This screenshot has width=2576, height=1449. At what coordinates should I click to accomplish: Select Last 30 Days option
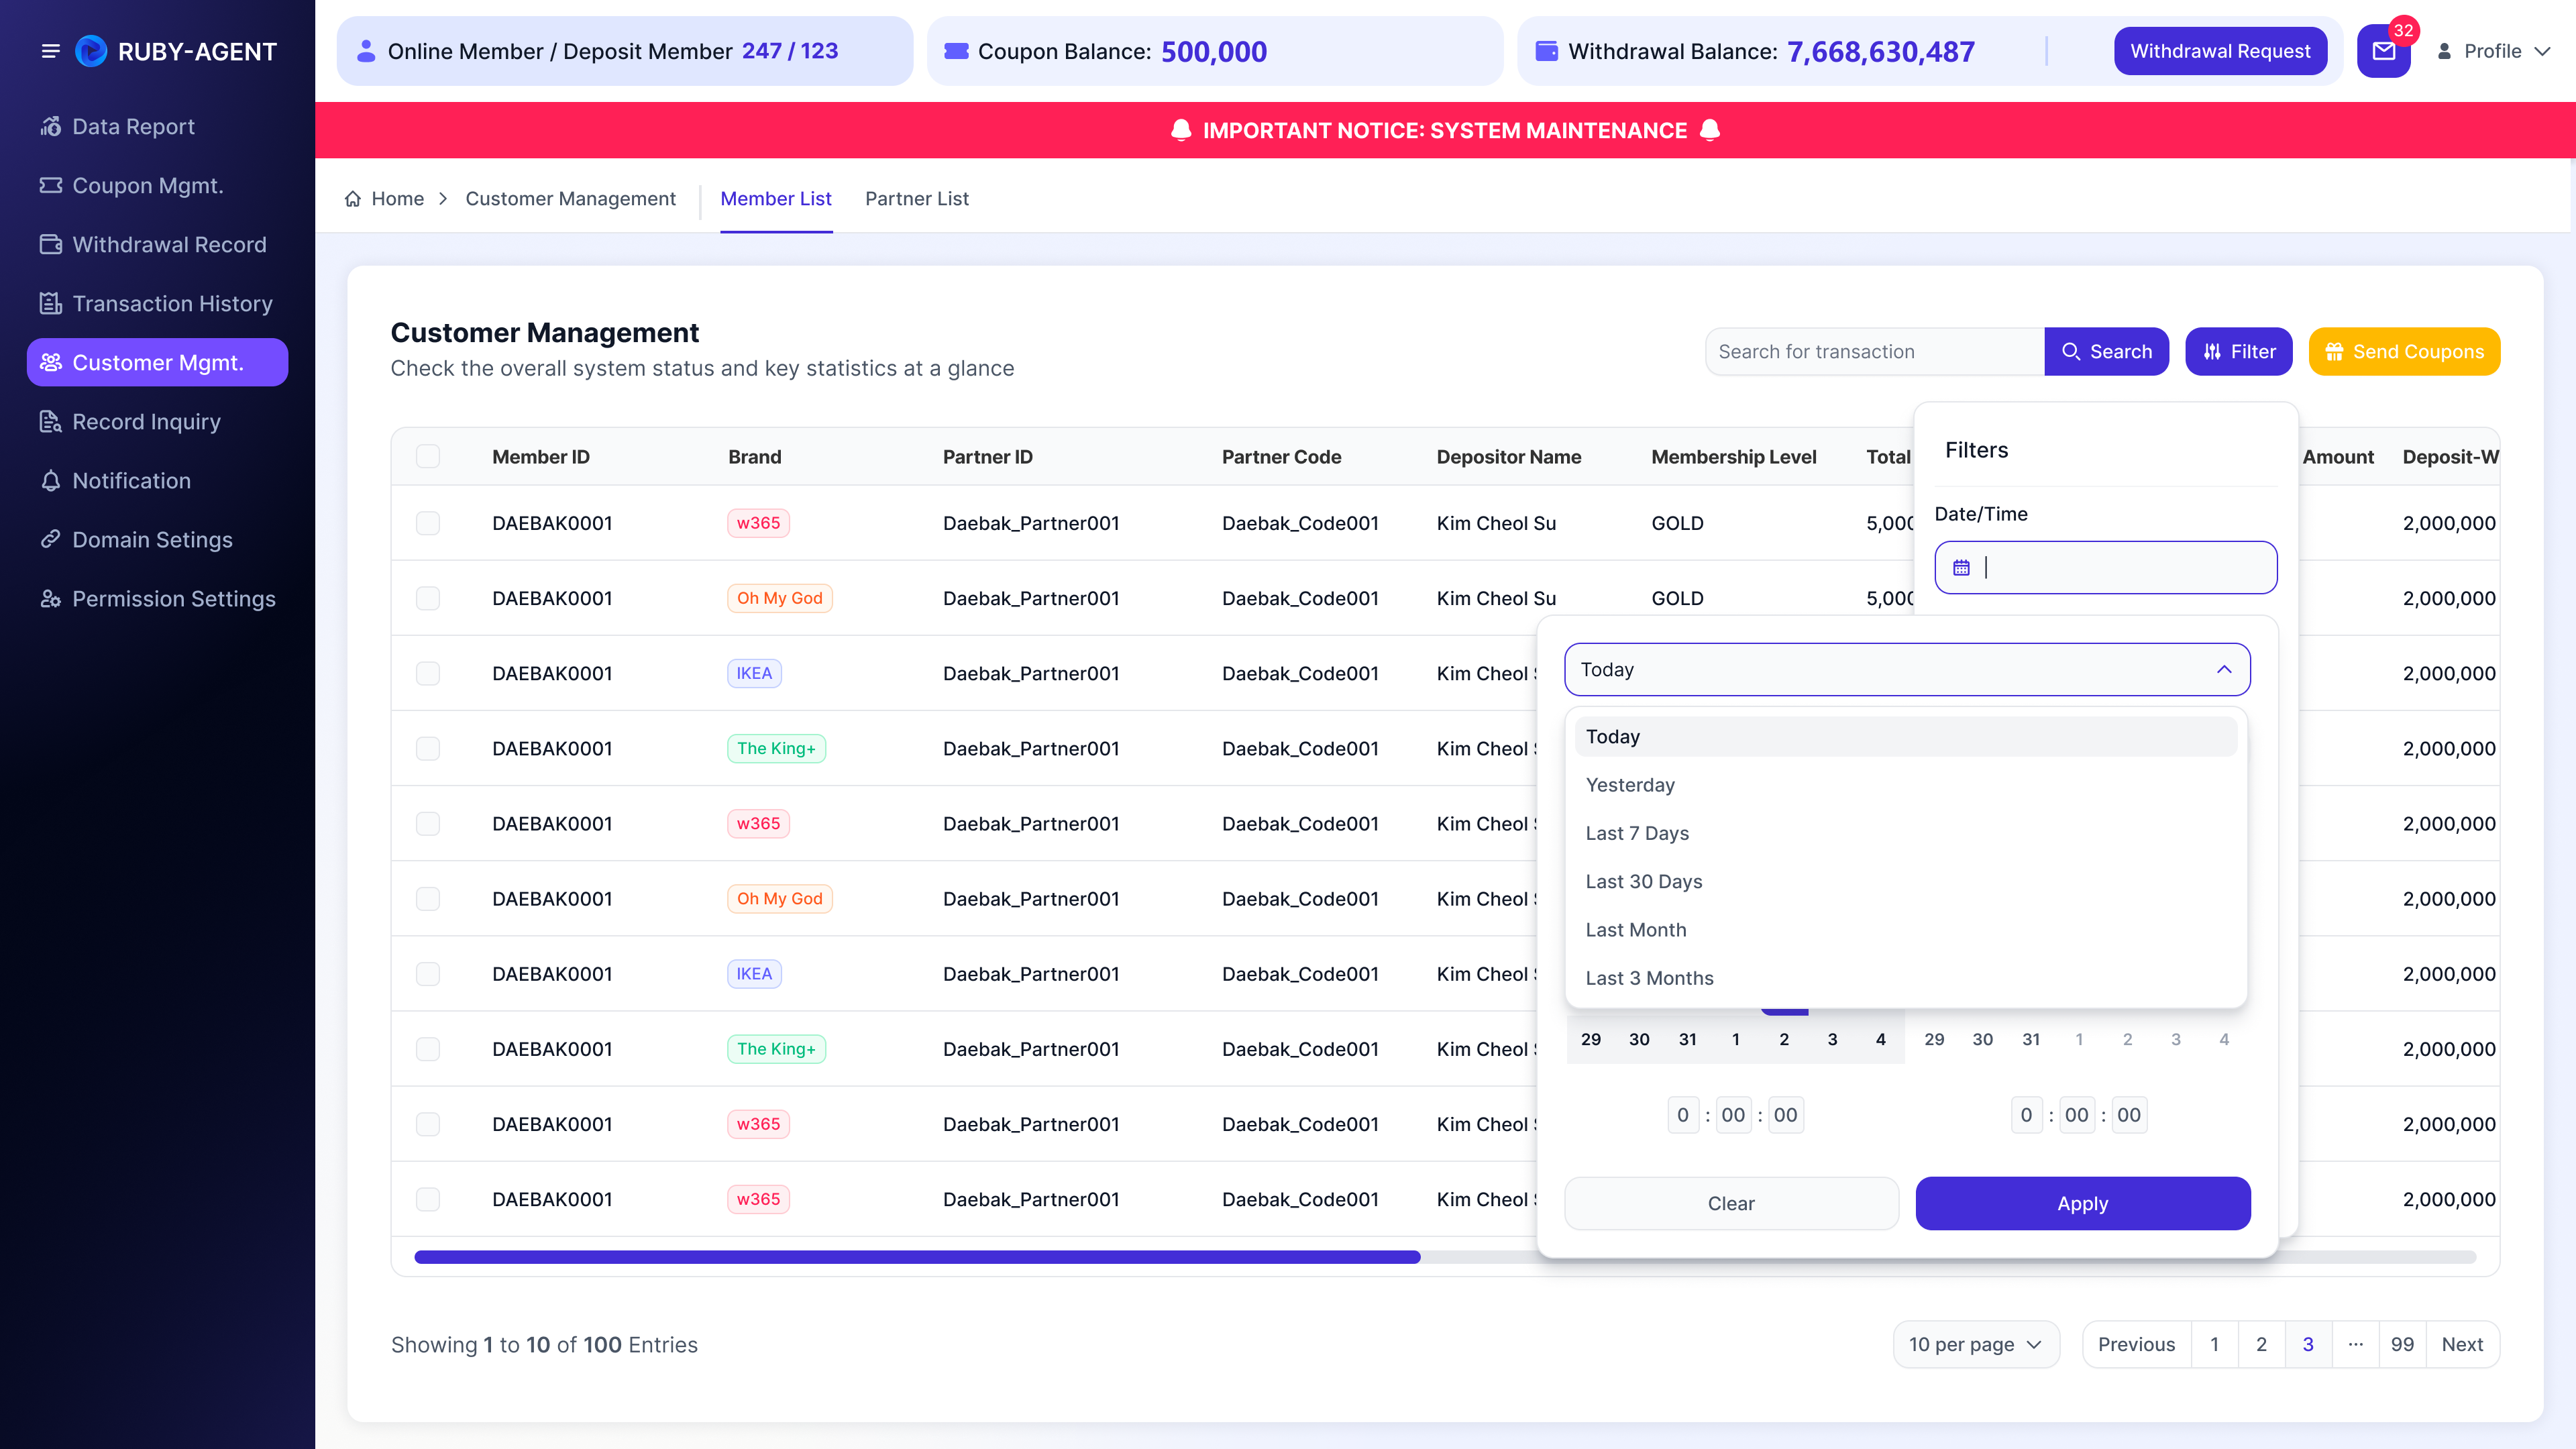pos(1906,881)
